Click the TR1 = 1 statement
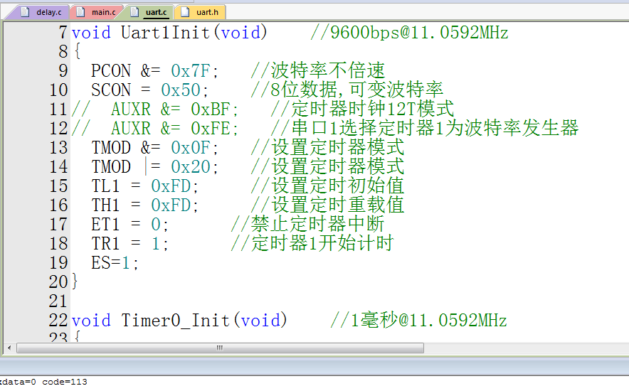 [x=129, y=244]
